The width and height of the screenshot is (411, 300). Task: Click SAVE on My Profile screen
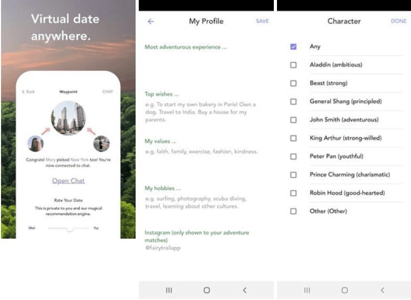(x=262, y=22)
